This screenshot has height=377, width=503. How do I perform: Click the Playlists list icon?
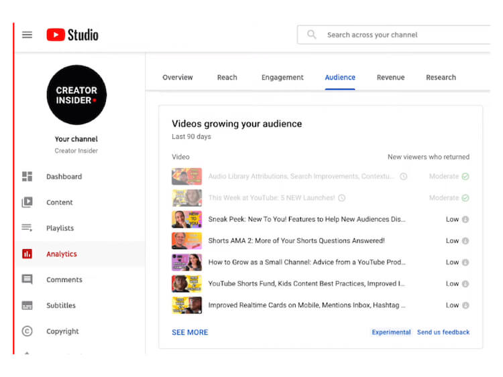27,228
